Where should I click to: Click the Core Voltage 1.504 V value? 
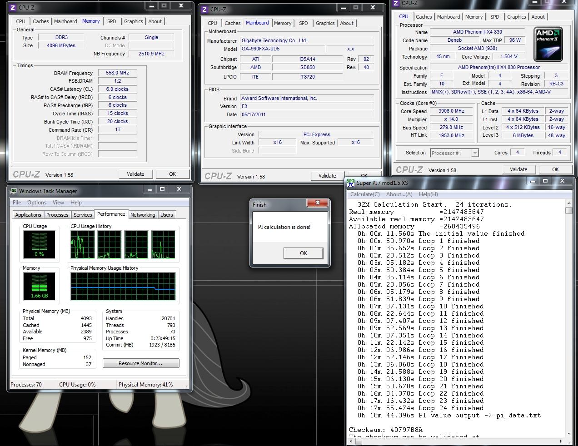pos(508,57)
